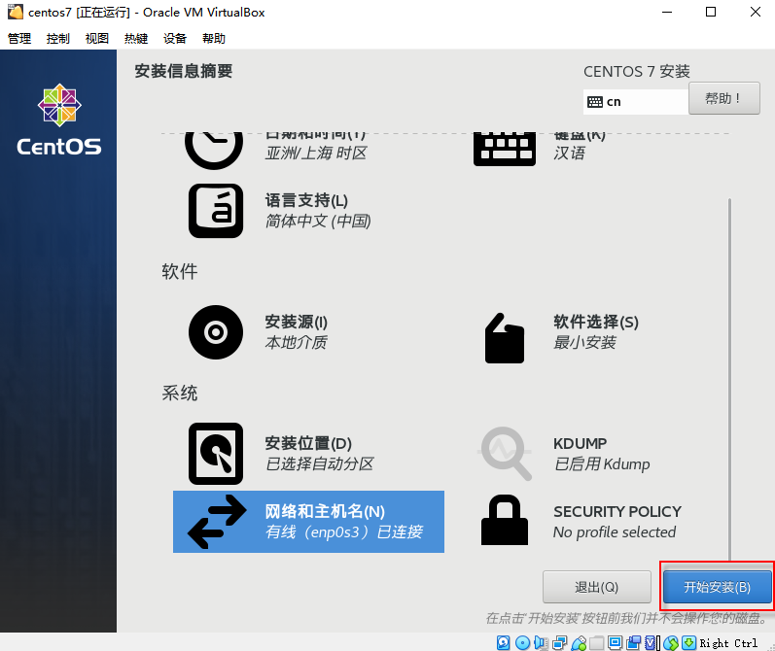The height and width of the screenshot is (651, 775).
Task: Click the VirtualBox window title icon
Action: (16, 12)
